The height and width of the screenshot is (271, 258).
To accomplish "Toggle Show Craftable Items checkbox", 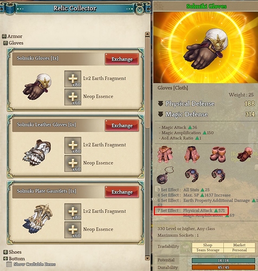I will tap(9, 264).
